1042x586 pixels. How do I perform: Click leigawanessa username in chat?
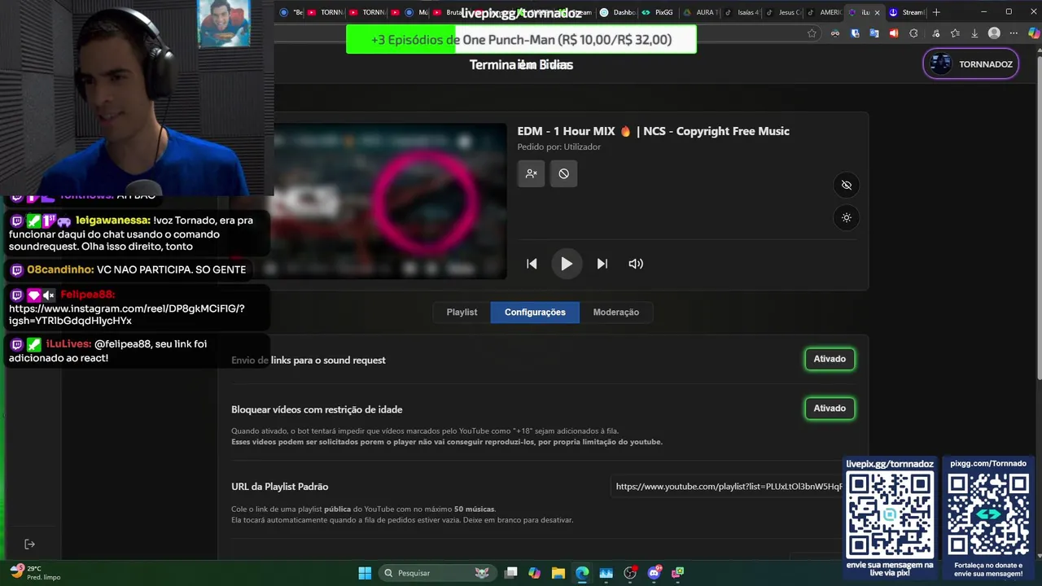113,221
